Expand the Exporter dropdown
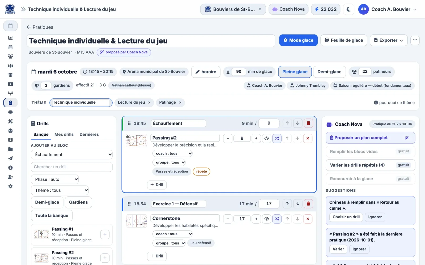 click(x=389, y=40)
